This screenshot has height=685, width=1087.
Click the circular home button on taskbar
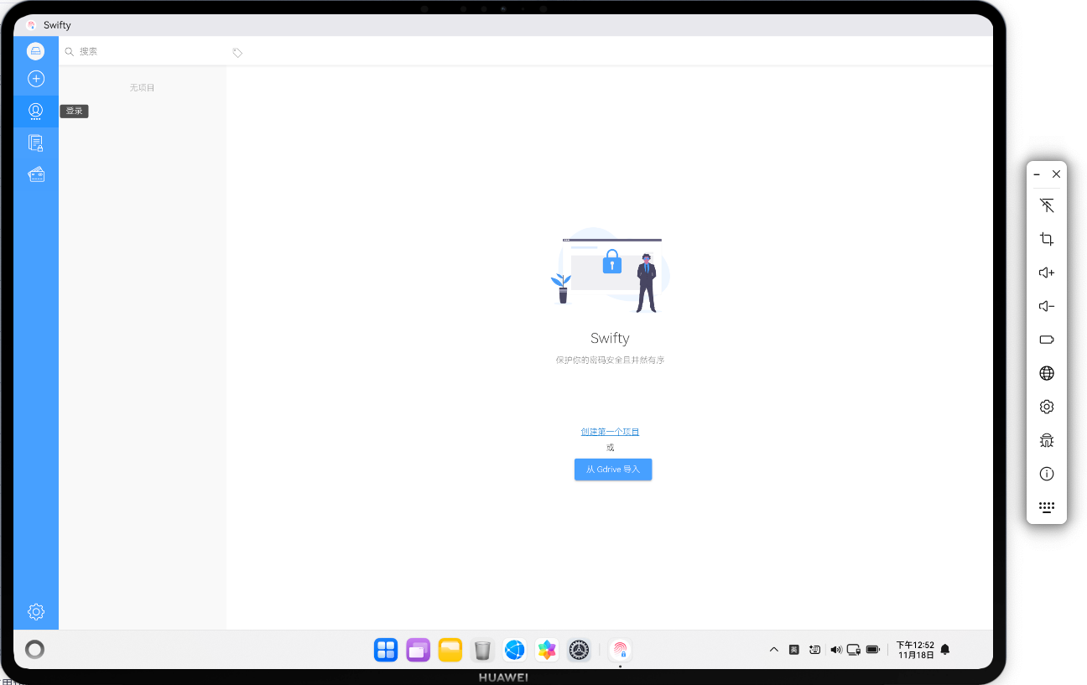(x=34, y=649)
